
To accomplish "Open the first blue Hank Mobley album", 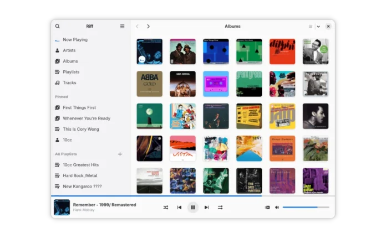I will click(x=149, y=51).
